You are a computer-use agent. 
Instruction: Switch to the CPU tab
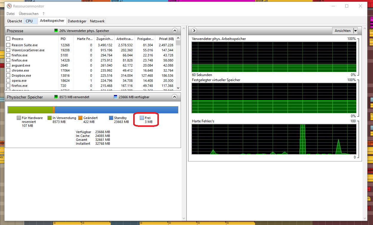click(x=29, y=21)
